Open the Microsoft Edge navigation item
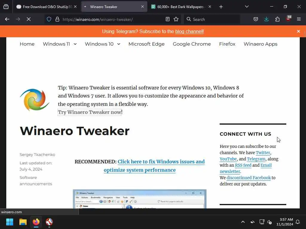 click(146, 44)
